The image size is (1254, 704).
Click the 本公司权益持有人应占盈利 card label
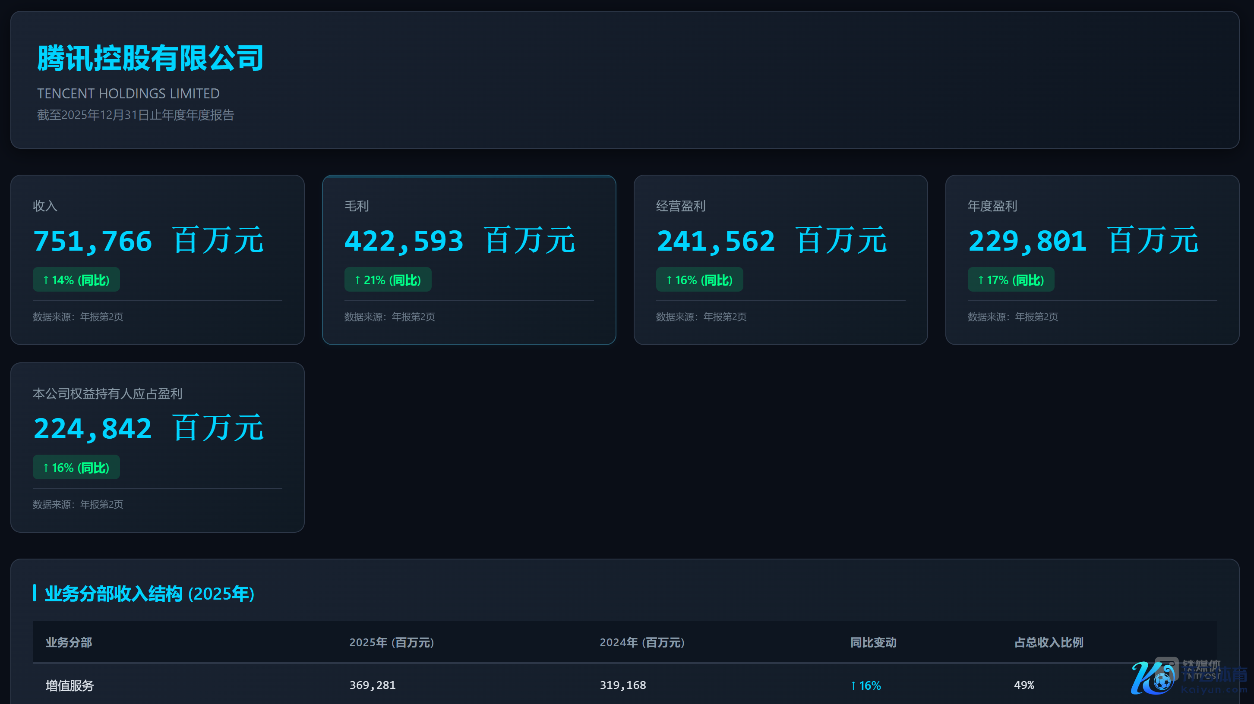tap(107, 393)
